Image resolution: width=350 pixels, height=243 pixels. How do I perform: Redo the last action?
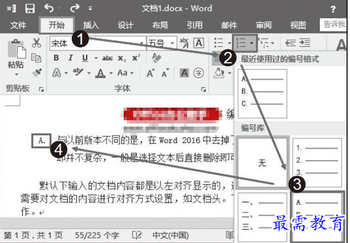click(x=75, y=8)
